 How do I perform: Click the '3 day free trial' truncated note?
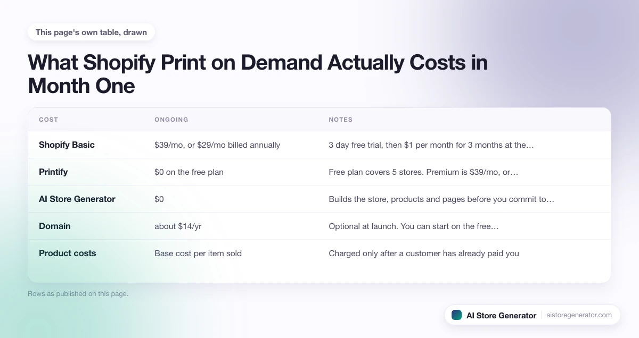431,145
